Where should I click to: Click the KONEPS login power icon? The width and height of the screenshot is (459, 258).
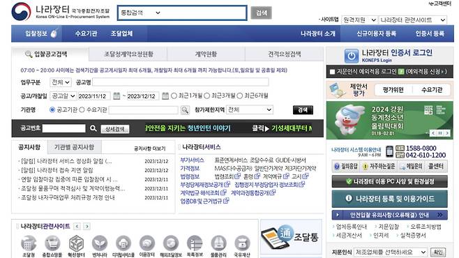point(352,56)
